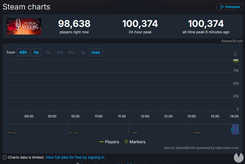Click the dashed circle limited-data icon
This screenshot has width=245, height=164.
(x=5, y=157)
